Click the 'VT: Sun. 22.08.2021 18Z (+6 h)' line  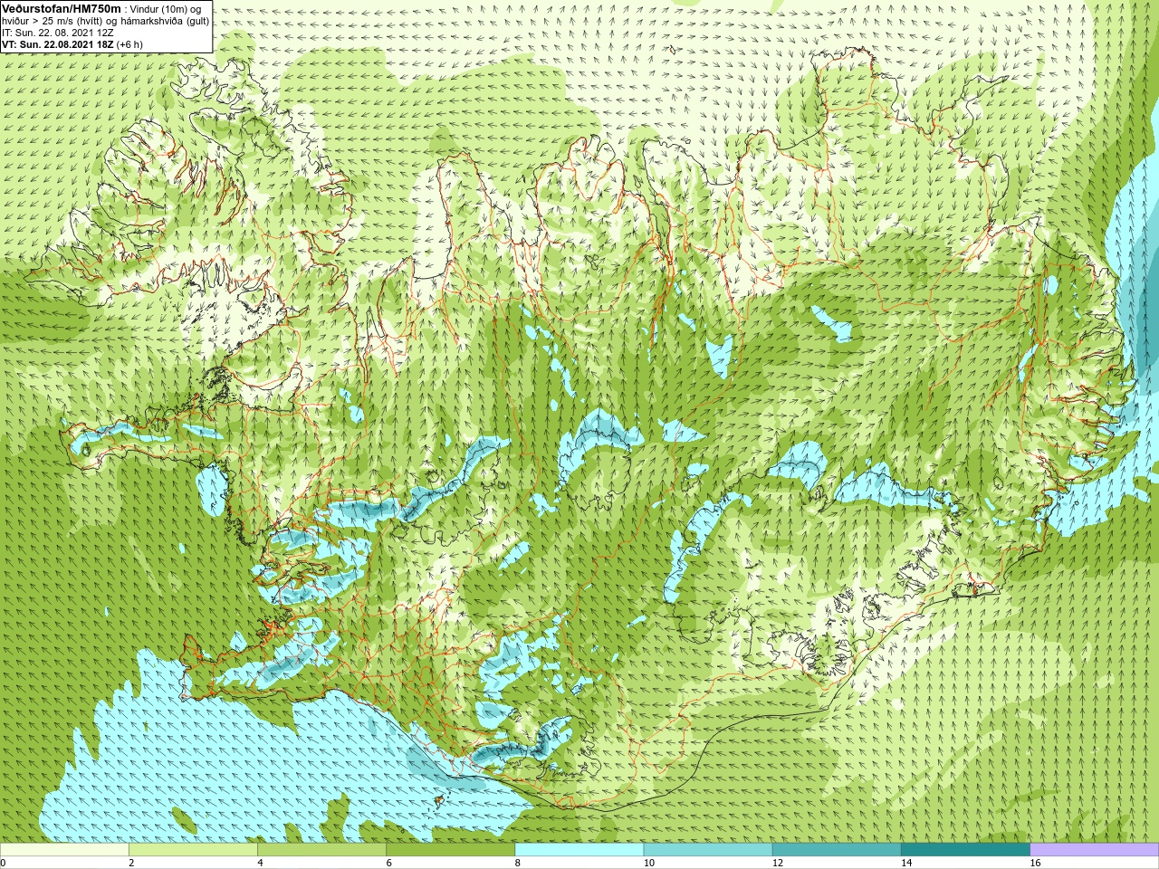tap(72, 44)
